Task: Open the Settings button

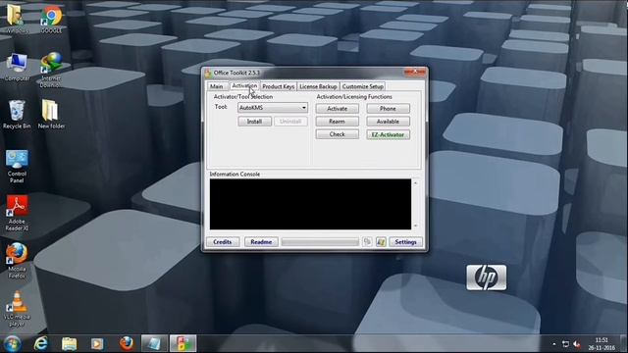Action: 405,242
